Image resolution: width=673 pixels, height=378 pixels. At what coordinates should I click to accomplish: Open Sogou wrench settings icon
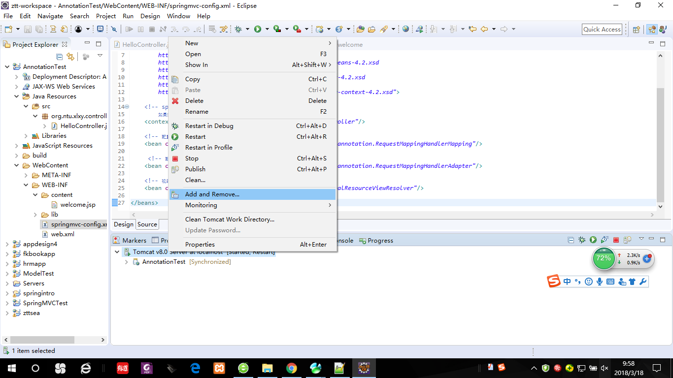point(642,282)
